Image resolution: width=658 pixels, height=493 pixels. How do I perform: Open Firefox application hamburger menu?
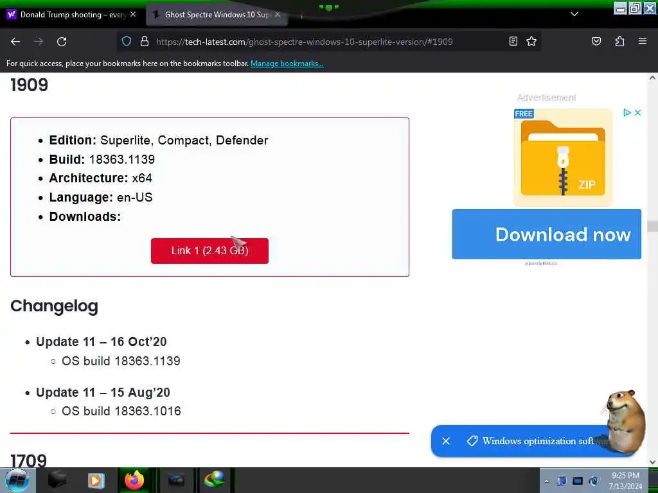point(642,41)
